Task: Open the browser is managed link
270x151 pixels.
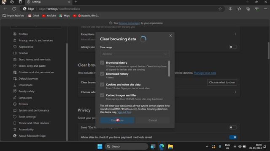Action: [x=130, y=23]
